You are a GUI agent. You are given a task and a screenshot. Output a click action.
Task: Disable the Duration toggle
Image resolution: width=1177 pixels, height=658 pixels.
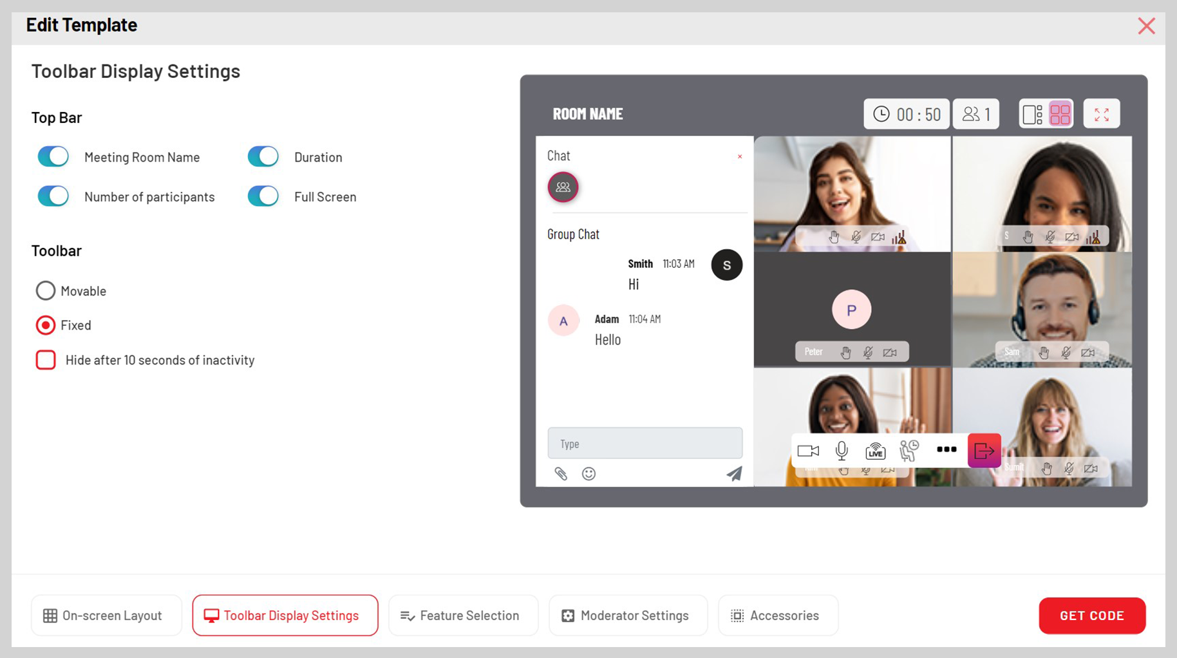tap(262, 156)
